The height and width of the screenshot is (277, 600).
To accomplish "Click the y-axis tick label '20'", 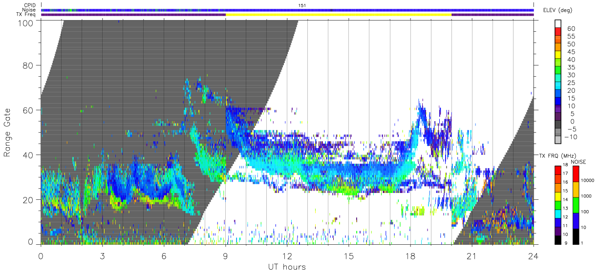I will pos(28,200).
